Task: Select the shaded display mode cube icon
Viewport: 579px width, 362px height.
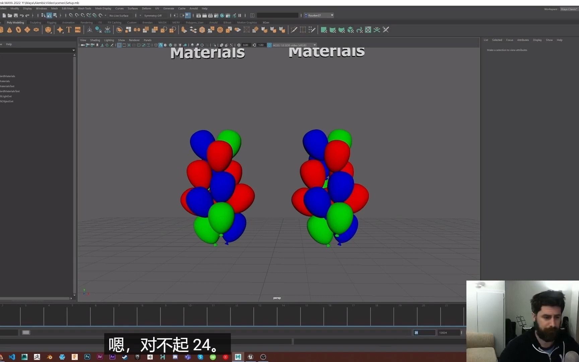Action: (x=160, y=45)
